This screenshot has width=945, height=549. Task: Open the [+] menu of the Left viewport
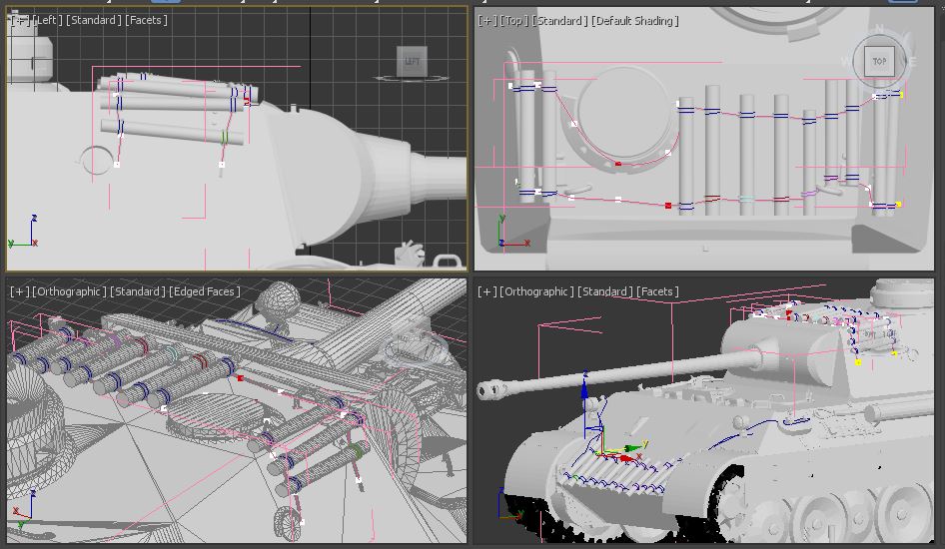[x=19, y=20]
